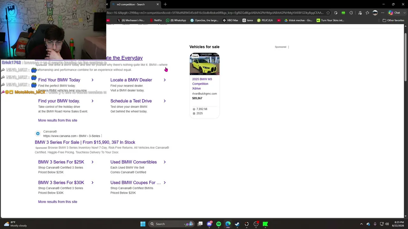Open Task View on the taskbar

[x=200, y=224]
